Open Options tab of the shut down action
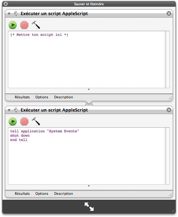178x217 pixels. click(x=42, y=194)
